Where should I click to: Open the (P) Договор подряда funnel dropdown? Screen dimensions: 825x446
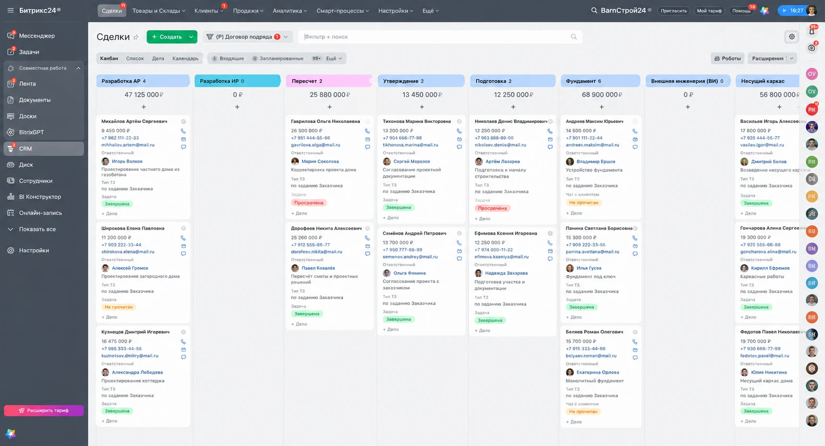247,37
